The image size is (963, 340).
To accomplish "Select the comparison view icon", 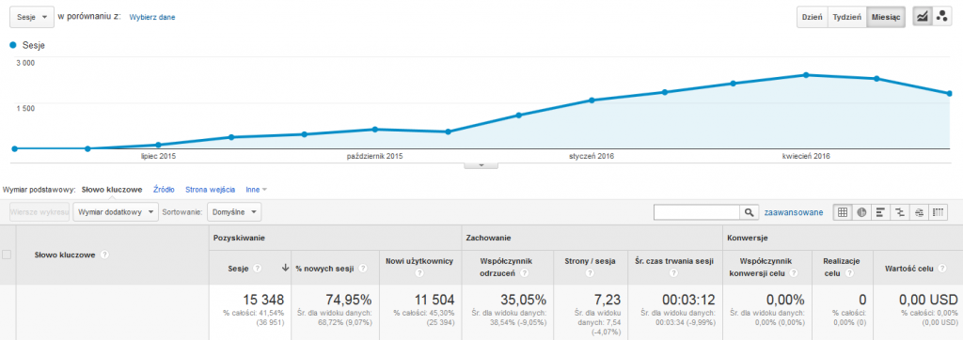I will pyautogui.click(x=900, y=212).
